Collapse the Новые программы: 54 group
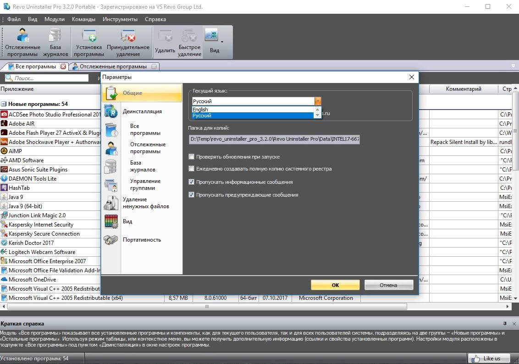This screenshot has height=364, width=519. (x=4, y=104)
